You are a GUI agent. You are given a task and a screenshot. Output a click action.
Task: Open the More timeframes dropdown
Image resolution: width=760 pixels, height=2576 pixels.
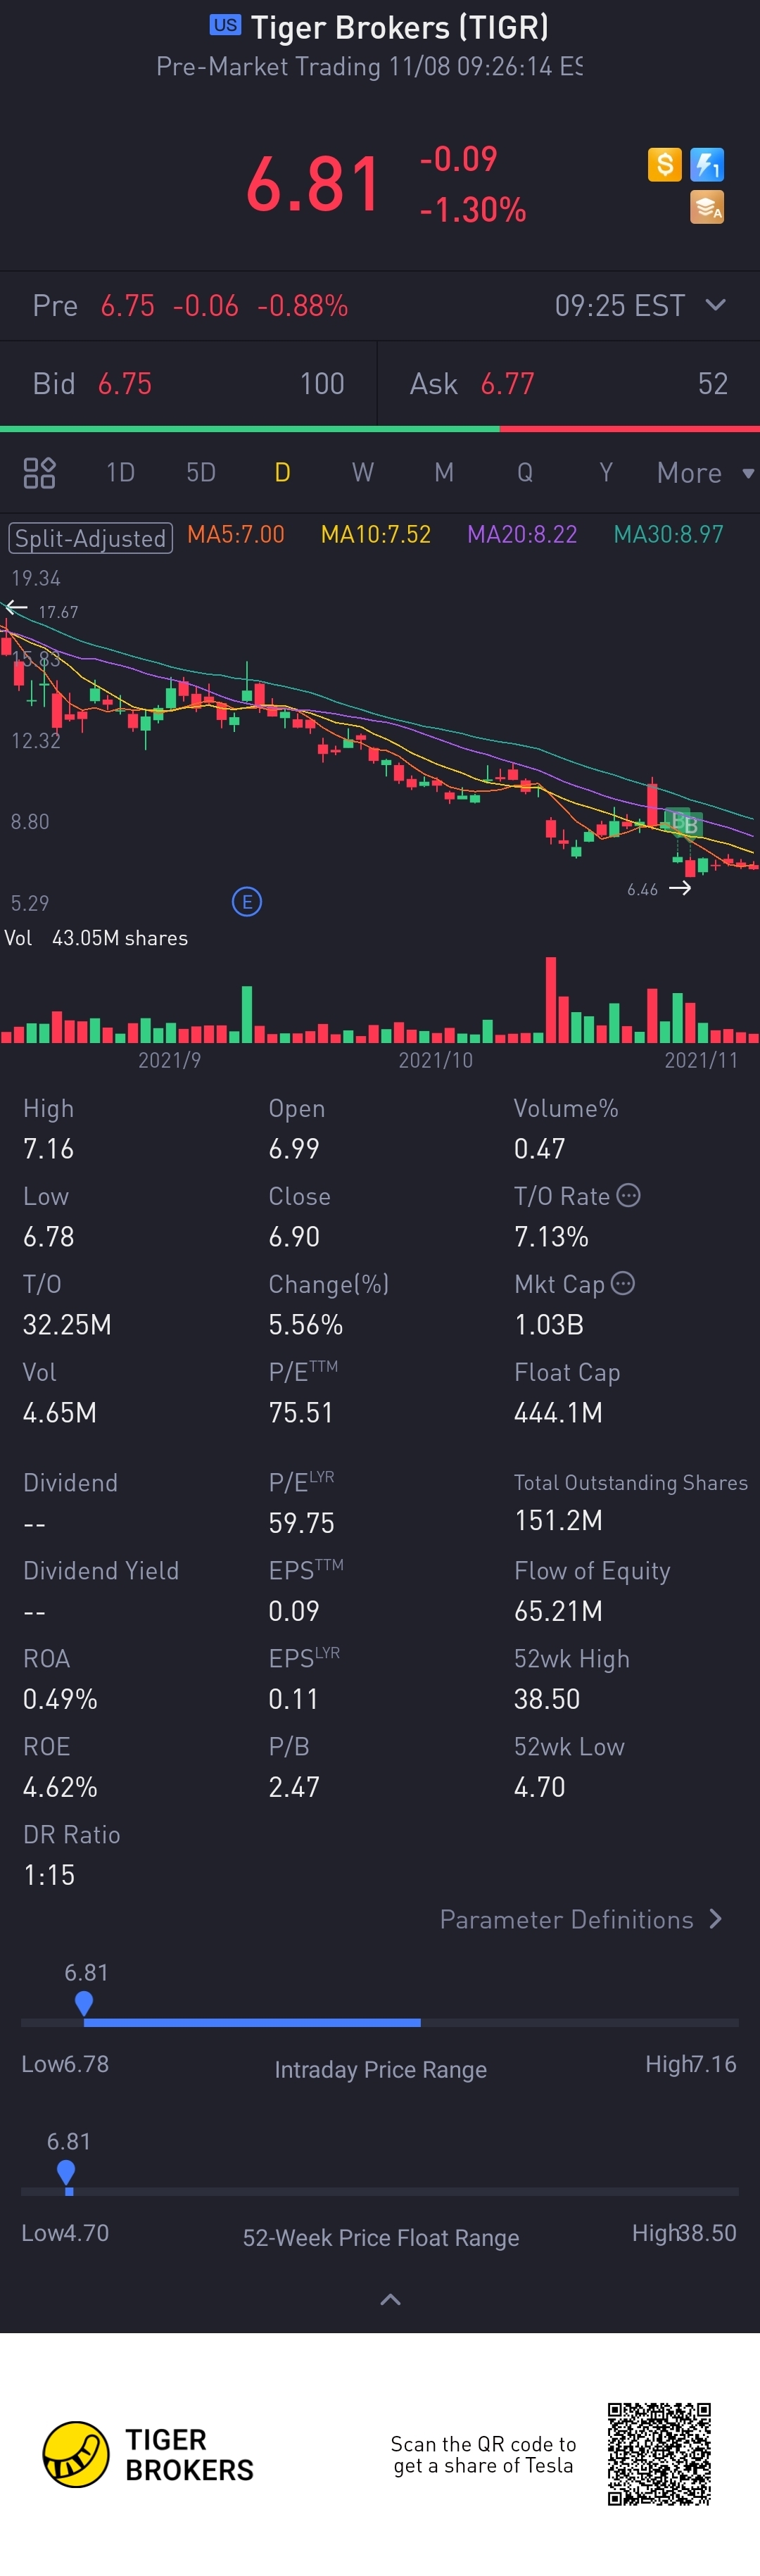[x=705, y=472]
